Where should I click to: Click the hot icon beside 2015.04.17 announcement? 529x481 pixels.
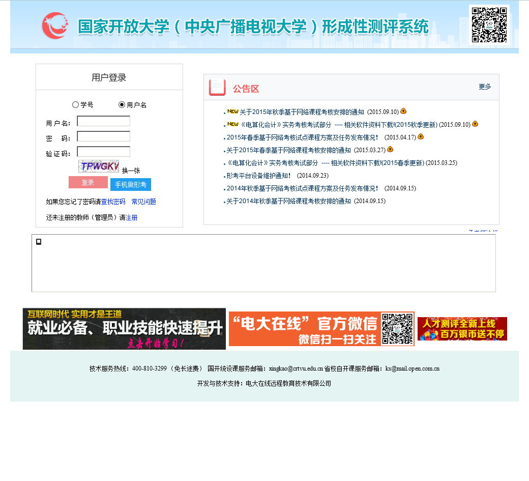pos(421,137)
